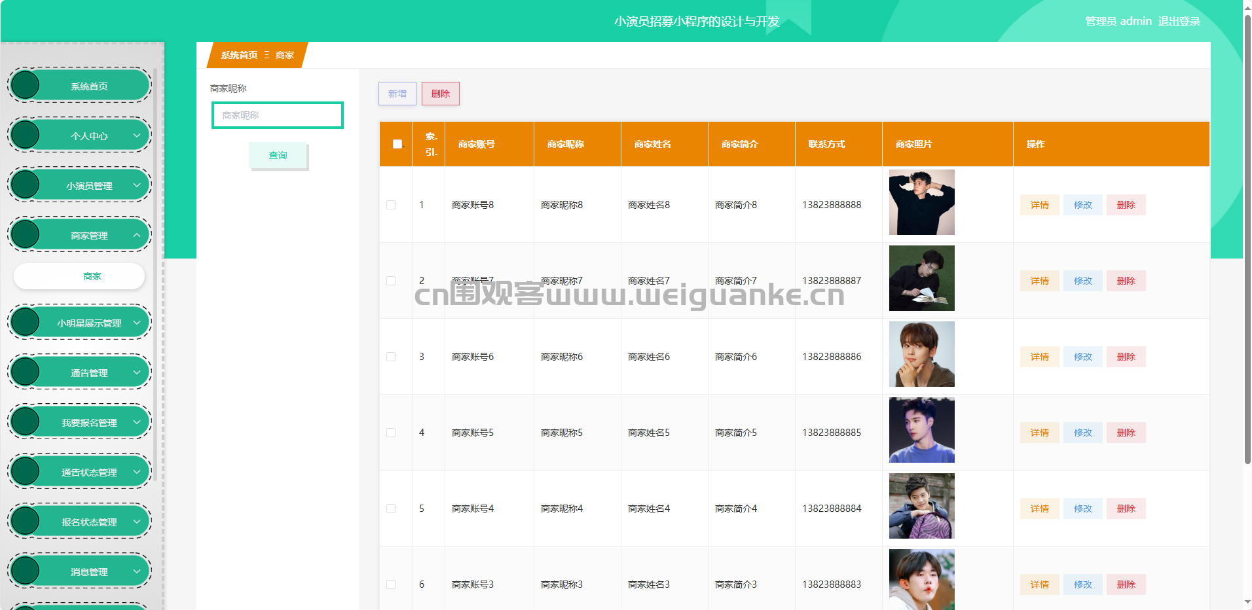Click 删除 for 商家账号6 row

[x=1126, y=357]
